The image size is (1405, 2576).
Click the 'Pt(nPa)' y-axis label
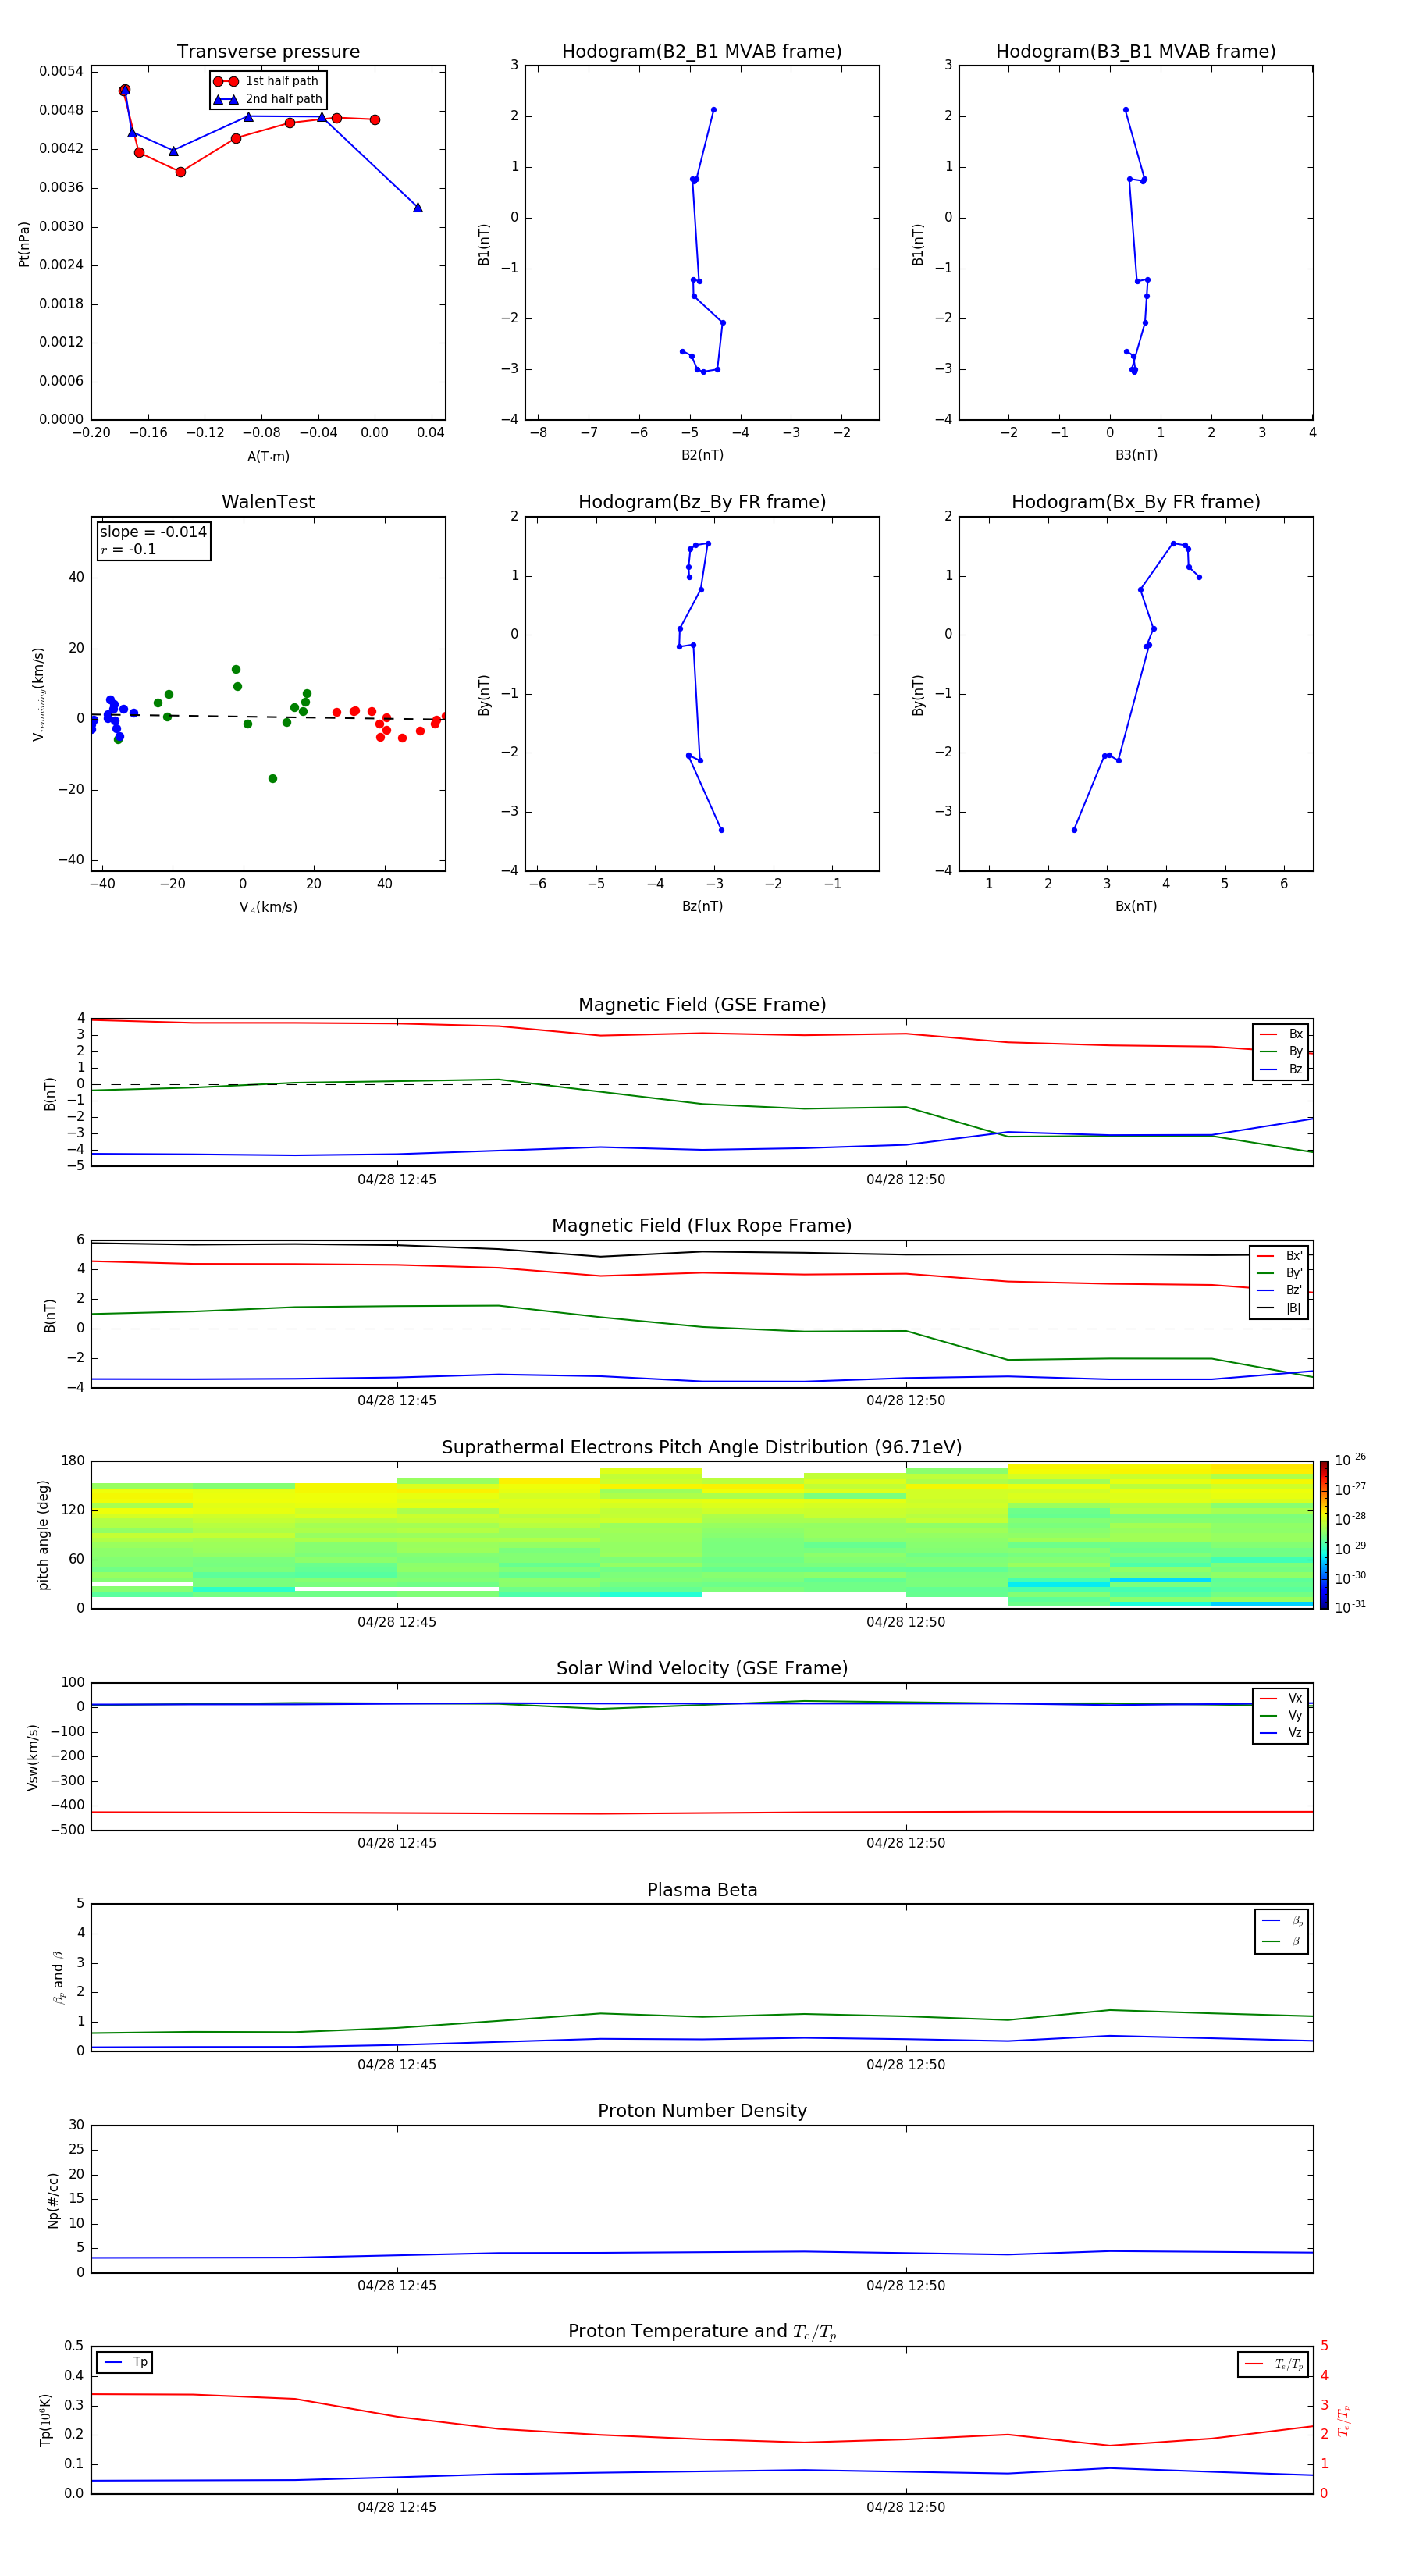click(x=24, y=244)
